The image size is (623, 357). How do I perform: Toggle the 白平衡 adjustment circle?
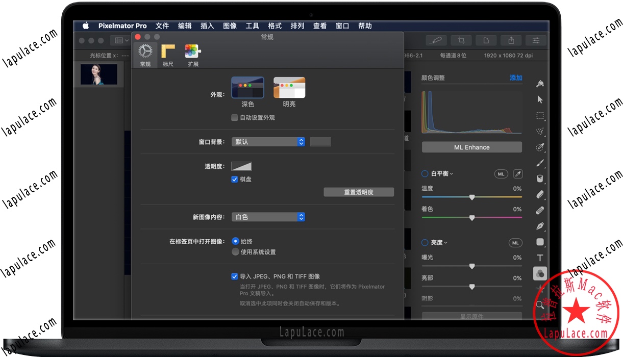[x=425, y=174]
